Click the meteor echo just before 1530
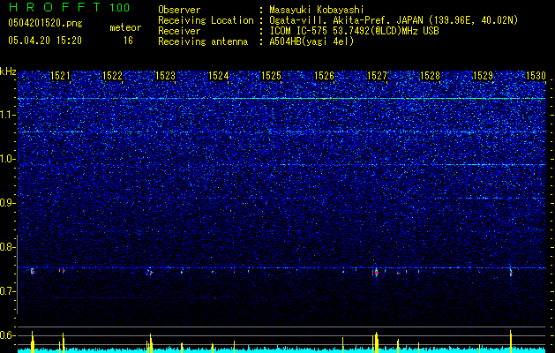 pos(511,272)
